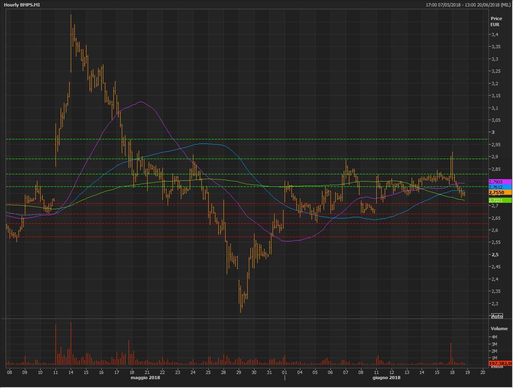Select the magenta 2,7905 price label

(500, 182)
